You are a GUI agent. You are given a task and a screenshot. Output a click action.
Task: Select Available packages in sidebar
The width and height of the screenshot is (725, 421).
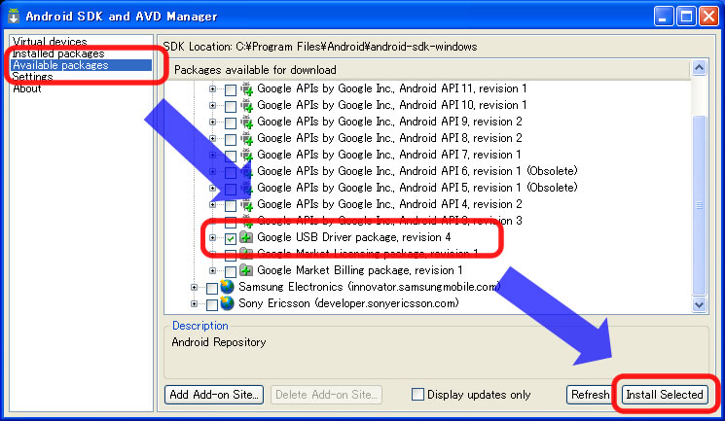pyautogui.click(x=82, y=65)
